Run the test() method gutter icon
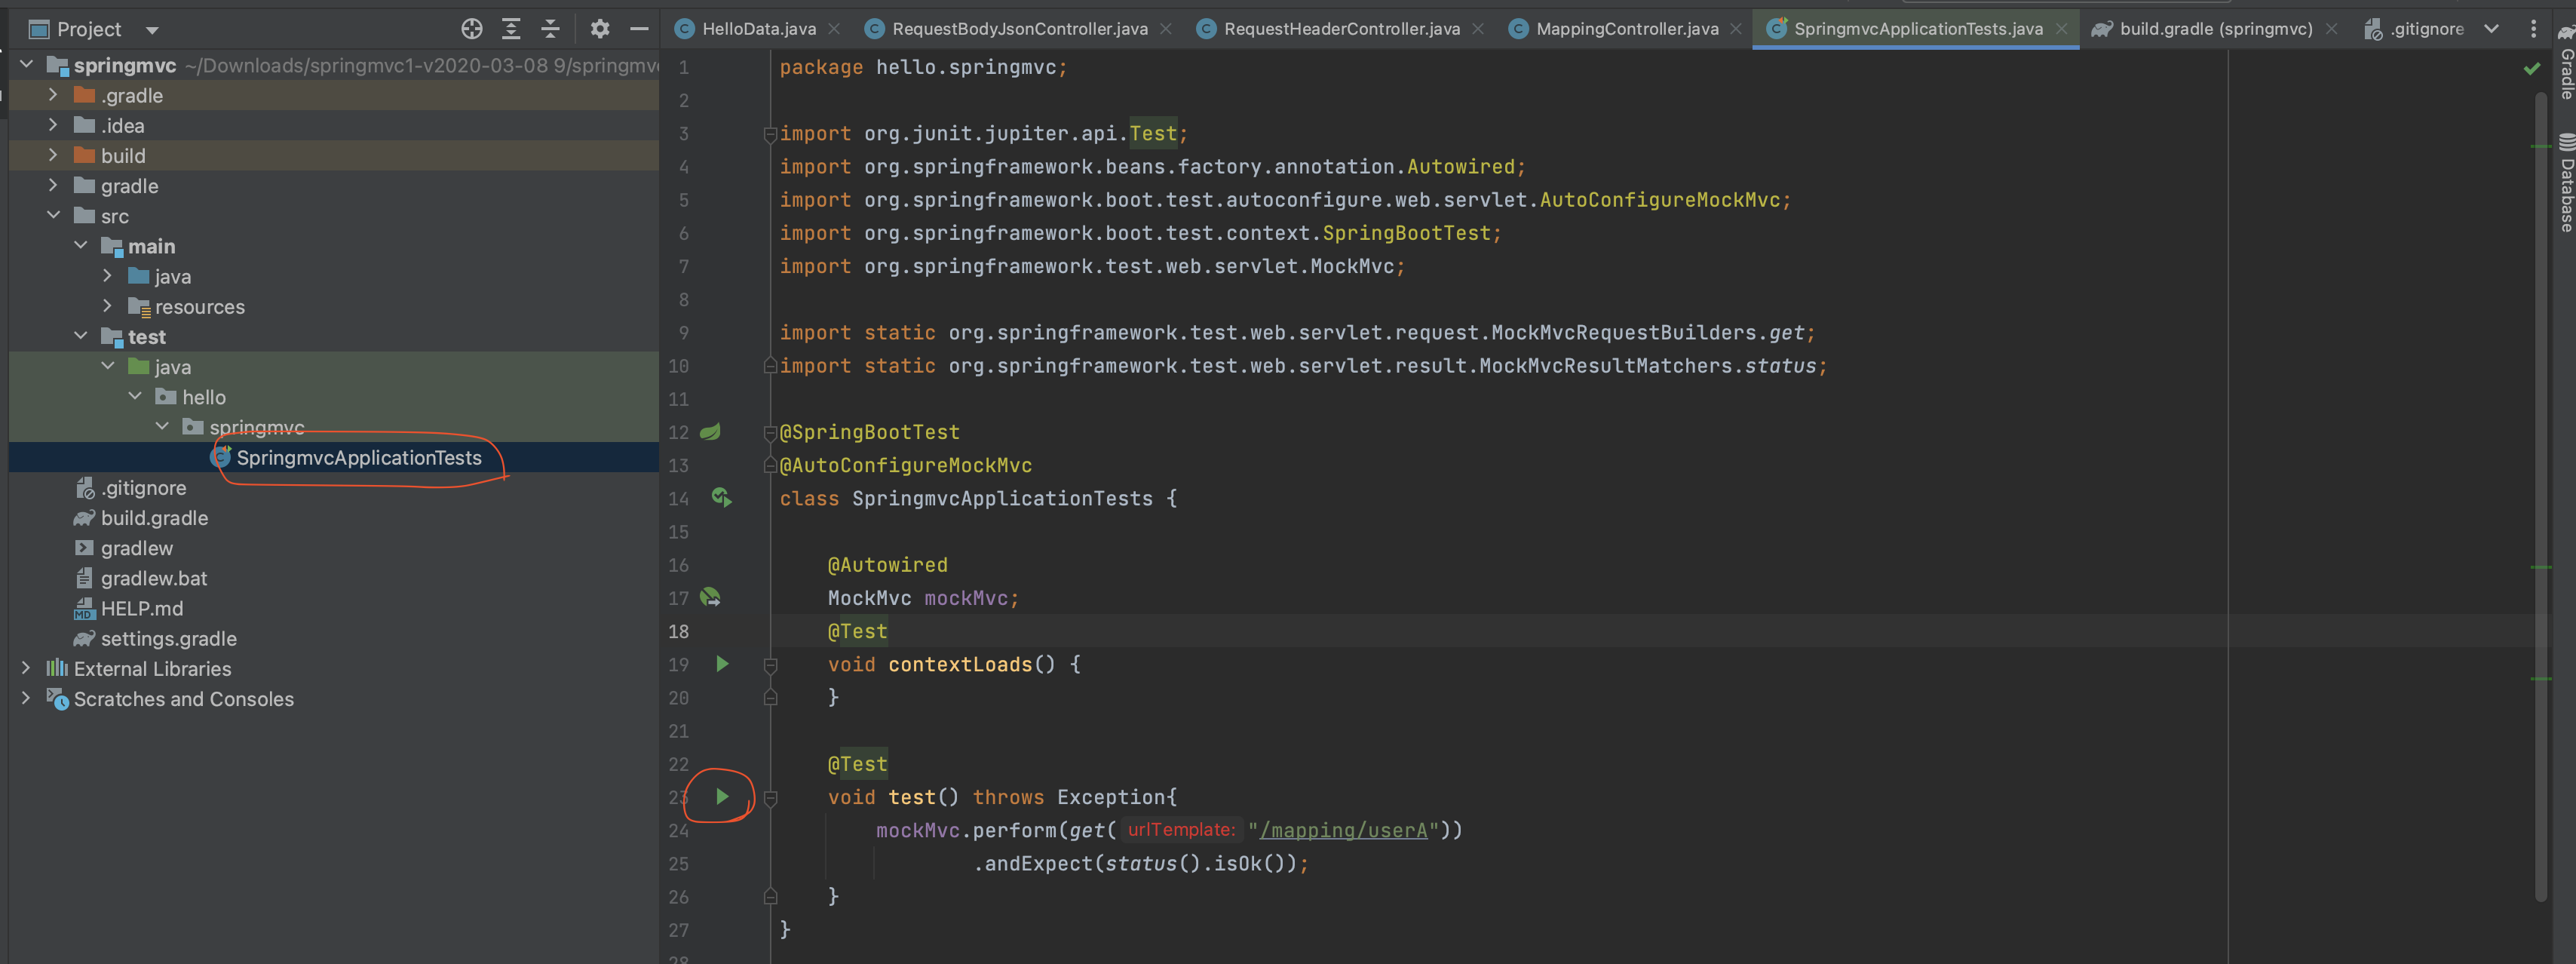Viewport: 2576px width, 964px height. [x=722, y=797]
